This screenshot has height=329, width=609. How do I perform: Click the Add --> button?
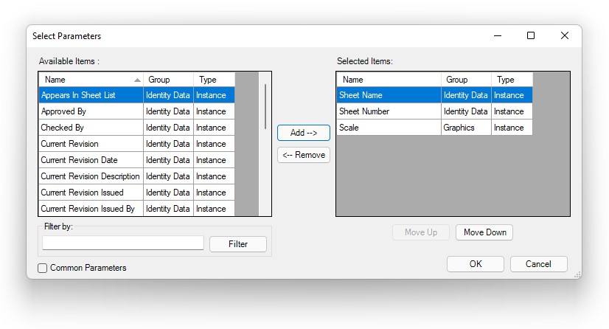pyautogui.click(x=303, y=133)
